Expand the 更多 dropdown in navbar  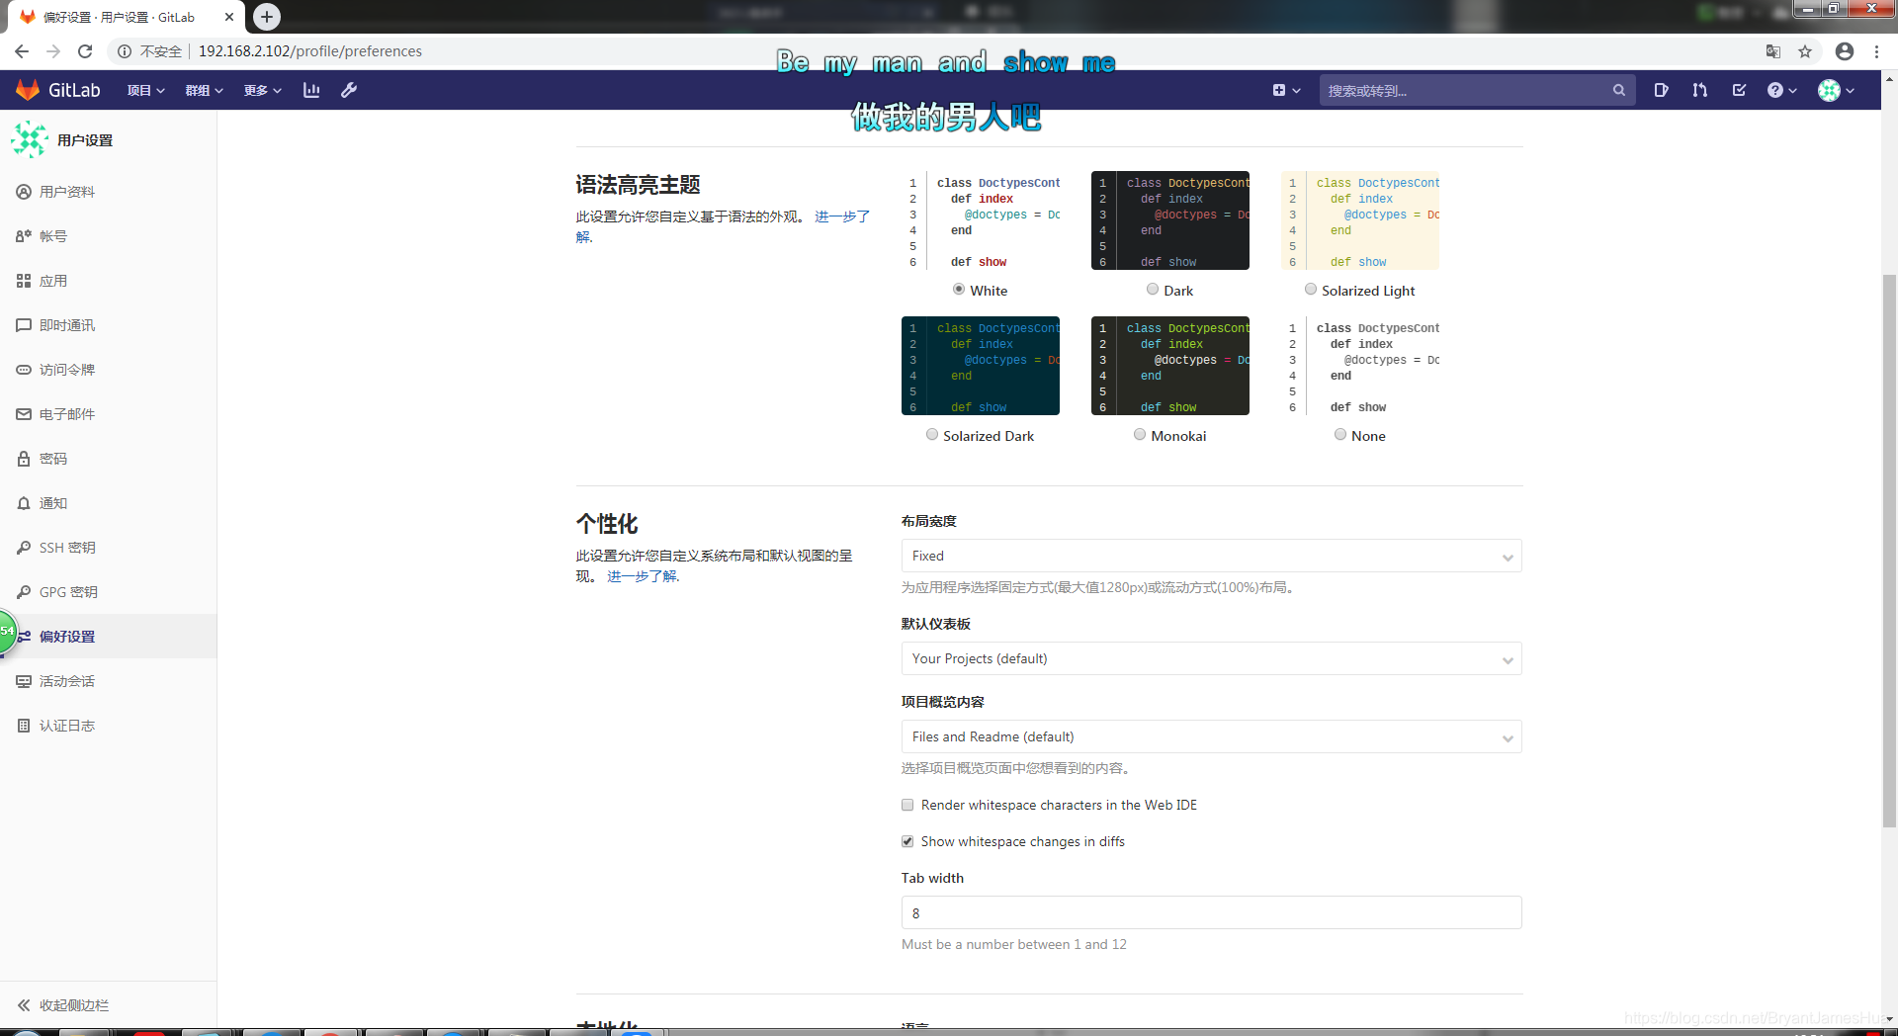pos(262,90)
